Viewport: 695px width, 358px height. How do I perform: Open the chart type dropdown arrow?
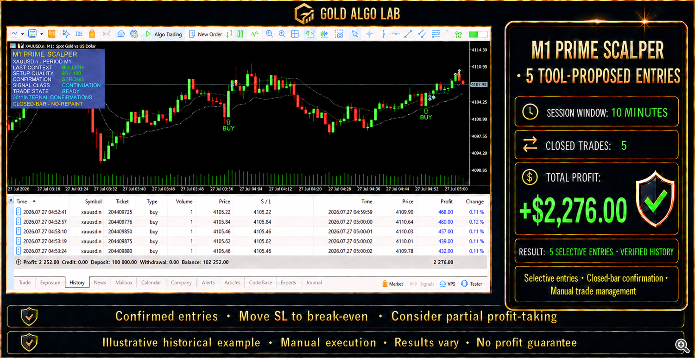(x=22, y=34)
